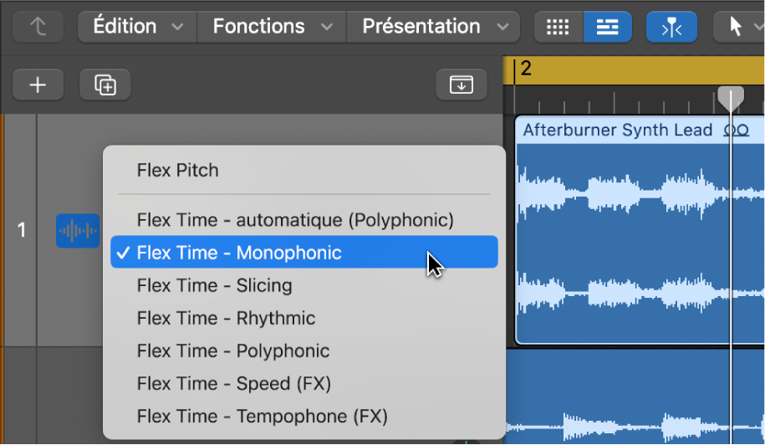Click the back arrow (up level) icon
Viewport: 765px width, 445px height.
click(x=38, y=27)
